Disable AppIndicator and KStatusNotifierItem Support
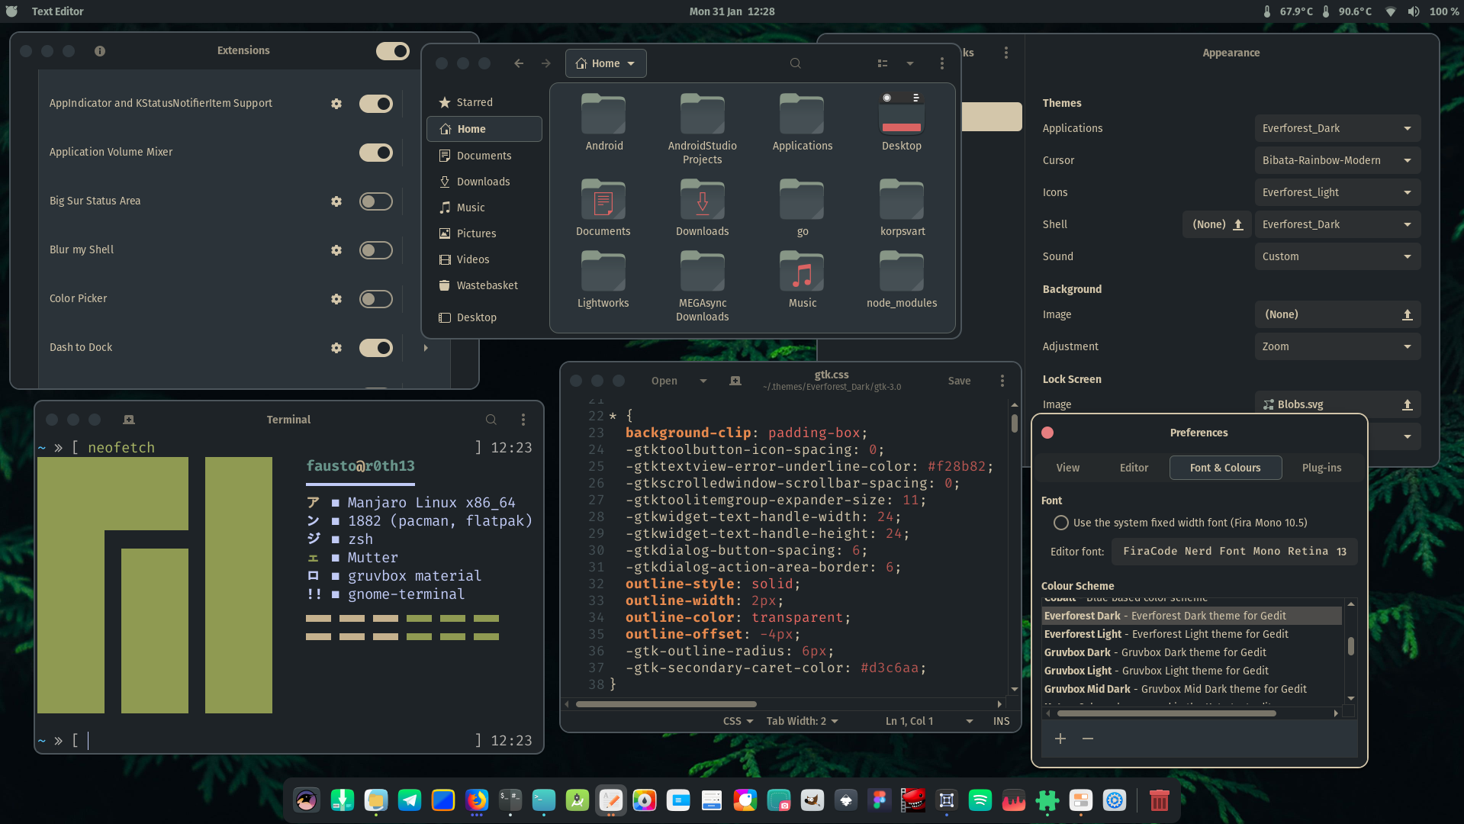Image resolution: width=1464 pixels, height=824 pixels. tap(376, 104)
